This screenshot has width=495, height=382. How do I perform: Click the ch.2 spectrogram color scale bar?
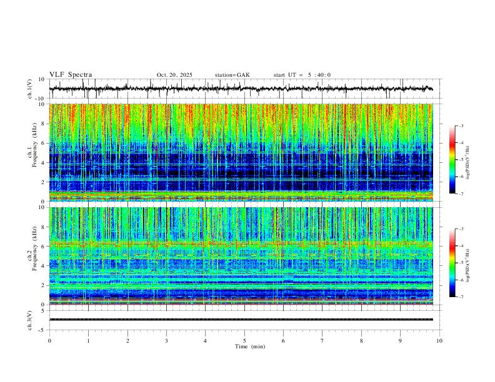[452, 263]
